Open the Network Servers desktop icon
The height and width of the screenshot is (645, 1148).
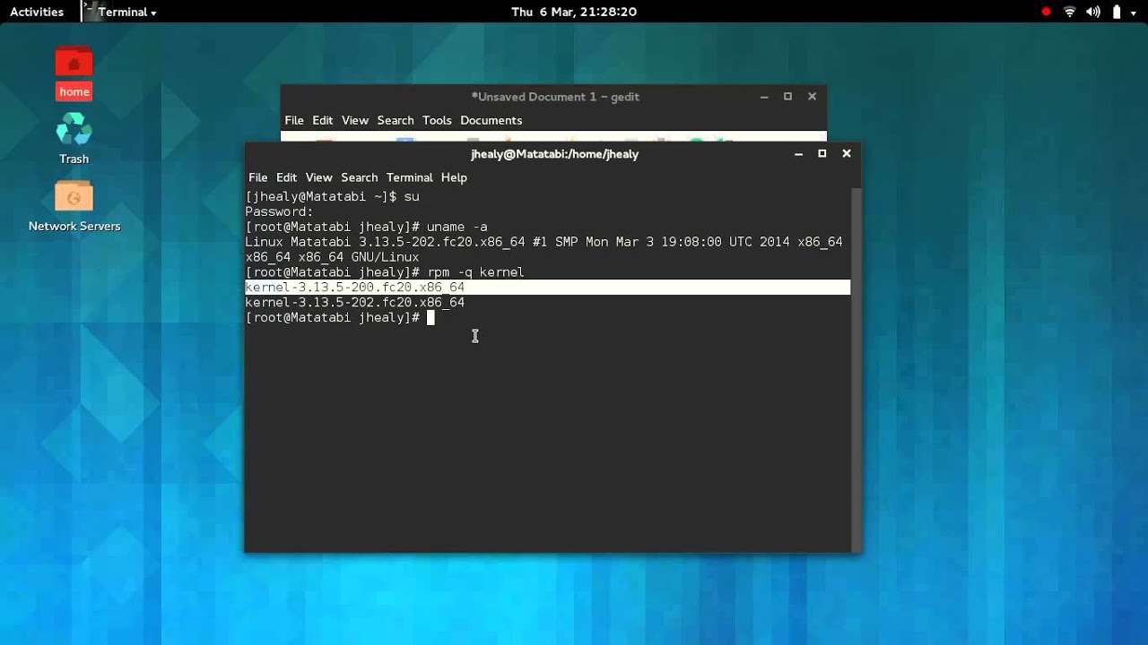pyautogui.click(x=74, y=206)
